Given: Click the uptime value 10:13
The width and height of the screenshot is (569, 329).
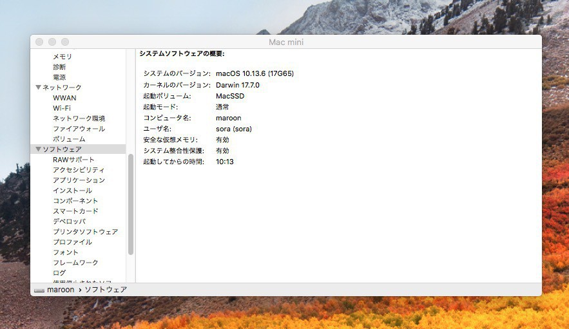Looking at the screenshot, I should coord(225,162).
